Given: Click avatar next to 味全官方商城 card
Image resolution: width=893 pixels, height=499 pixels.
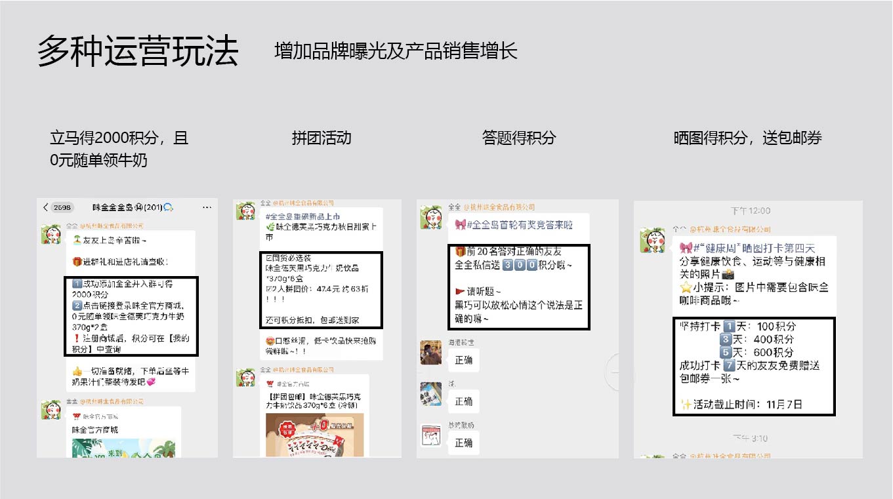Looking at the screenshot, I should coord(51,409).
